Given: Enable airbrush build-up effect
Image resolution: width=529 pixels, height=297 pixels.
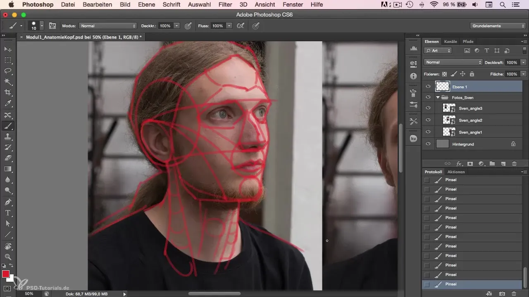Looking at the screenshot, I should pyautogui.click(x=240, y=26).
